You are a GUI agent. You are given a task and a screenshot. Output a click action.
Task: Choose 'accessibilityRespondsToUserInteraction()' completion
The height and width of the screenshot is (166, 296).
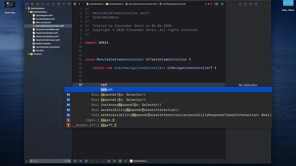(168, 110)
